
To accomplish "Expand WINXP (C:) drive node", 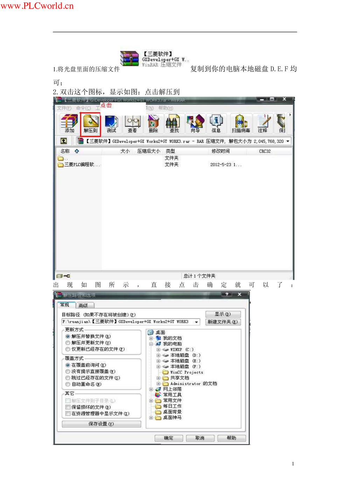I will [158, 349].
